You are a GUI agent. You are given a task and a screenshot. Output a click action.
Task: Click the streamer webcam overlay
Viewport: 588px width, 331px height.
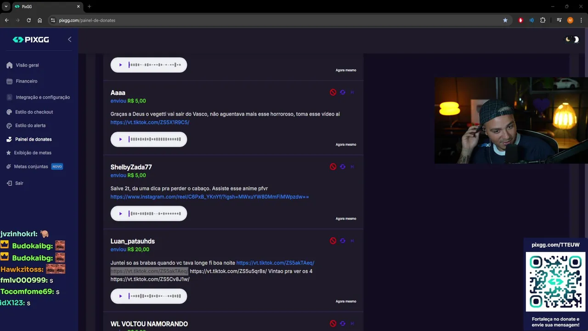tap(511, 120)
